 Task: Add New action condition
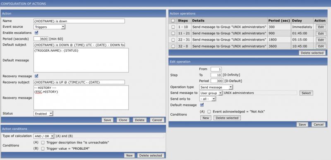[129, 155]
